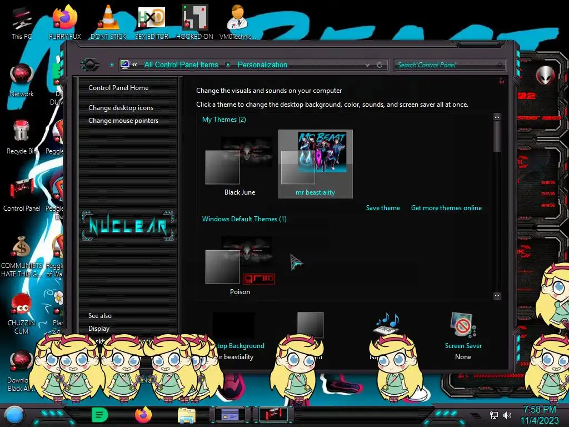Click the themes list scrollbar thumb

click(497, 137)
